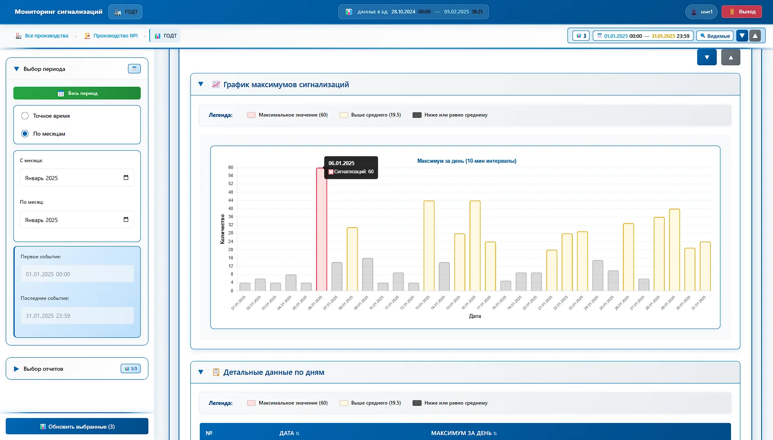Viewport: 773px width, 440px height.
Task: Click the up-arrow icon in top filter bar
Action: tap(755, 36)
